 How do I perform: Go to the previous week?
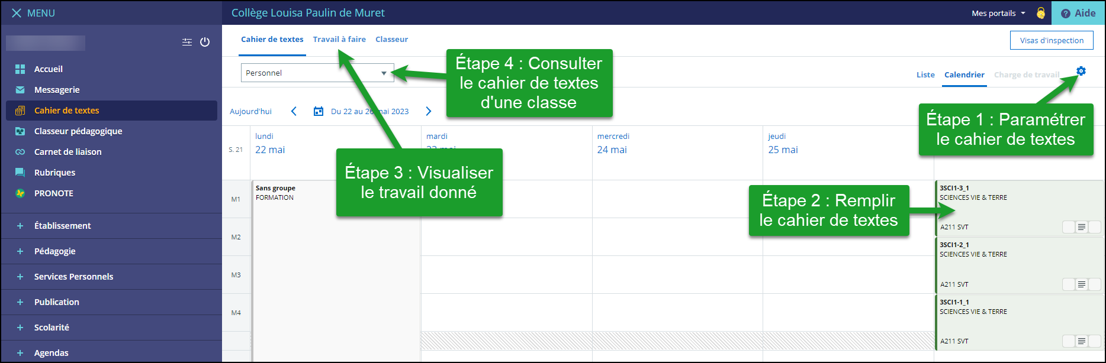tap(294, 111)
